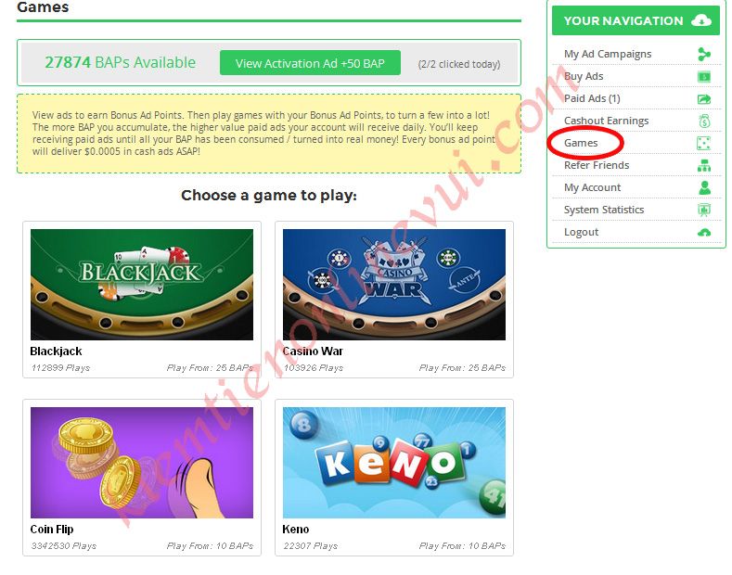The height and width of the screenshot is (575, 732).
Task: Open the Keno game thumbnail
Action: point(394,463)
